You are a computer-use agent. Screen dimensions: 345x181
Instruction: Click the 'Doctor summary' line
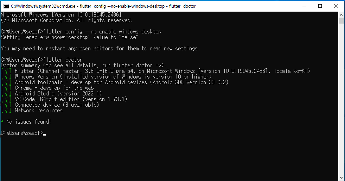84,65
